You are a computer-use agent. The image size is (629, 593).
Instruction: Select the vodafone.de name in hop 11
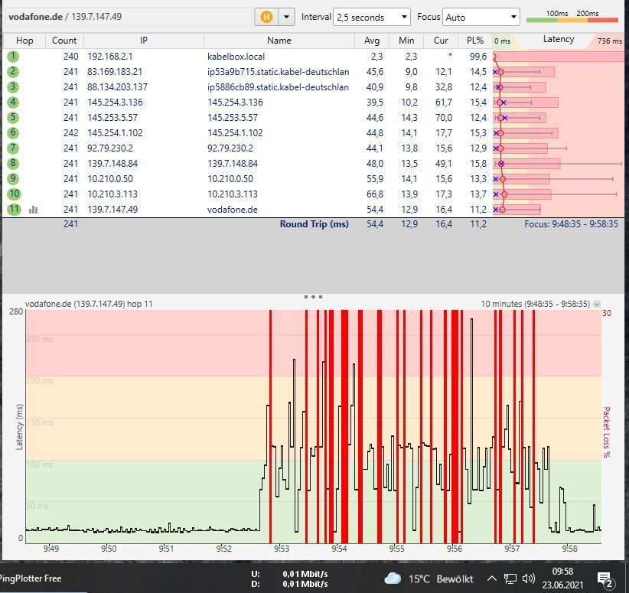(233, 210)
